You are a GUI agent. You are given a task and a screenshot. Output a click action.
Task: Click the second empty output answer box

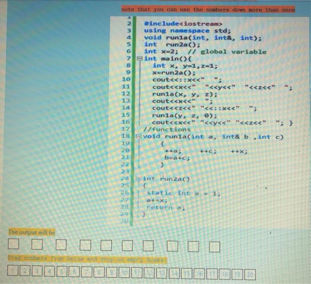(37, 244)
